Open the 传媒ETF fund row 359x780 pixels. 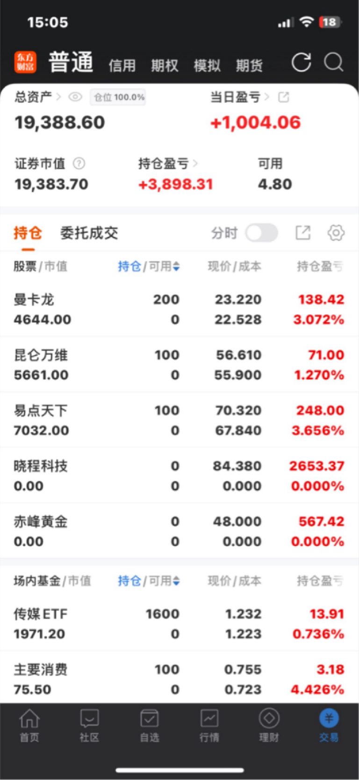[x=179, y=623]
